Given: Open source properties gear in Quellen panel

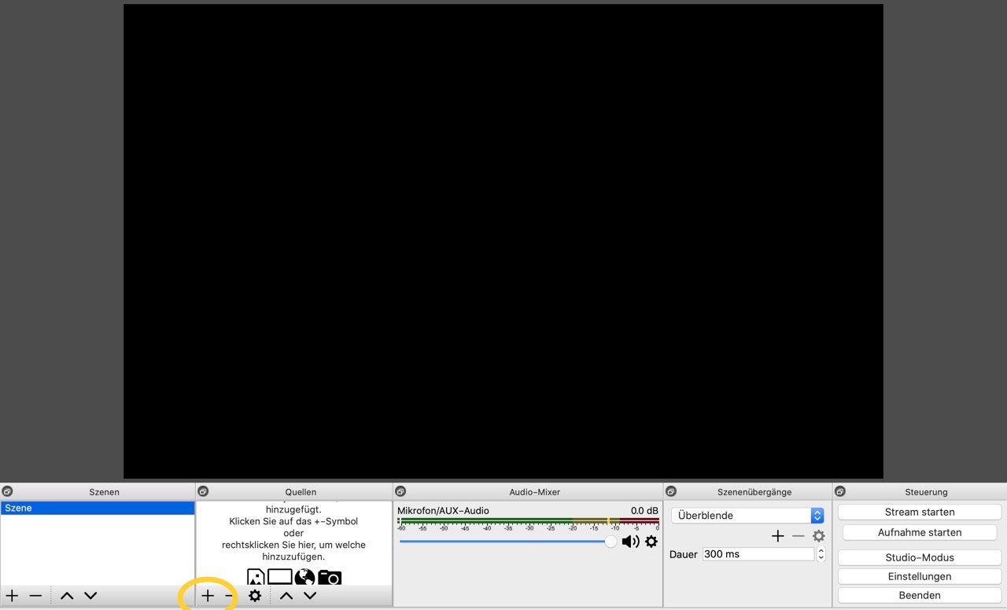Looking at the screenshot, I should point(255,596).
